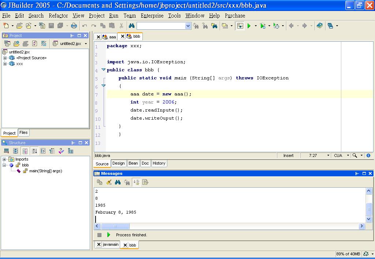Click the Open file toolbar icon

[x=19, y=26]
